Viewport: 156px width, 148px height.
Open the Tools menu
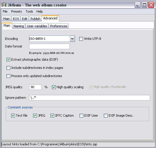click(29, 11)
